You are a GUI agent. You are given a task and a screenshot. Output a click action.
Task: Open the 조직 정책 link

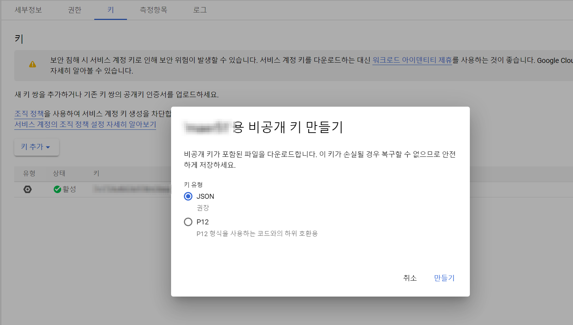(x=29, y=113)
